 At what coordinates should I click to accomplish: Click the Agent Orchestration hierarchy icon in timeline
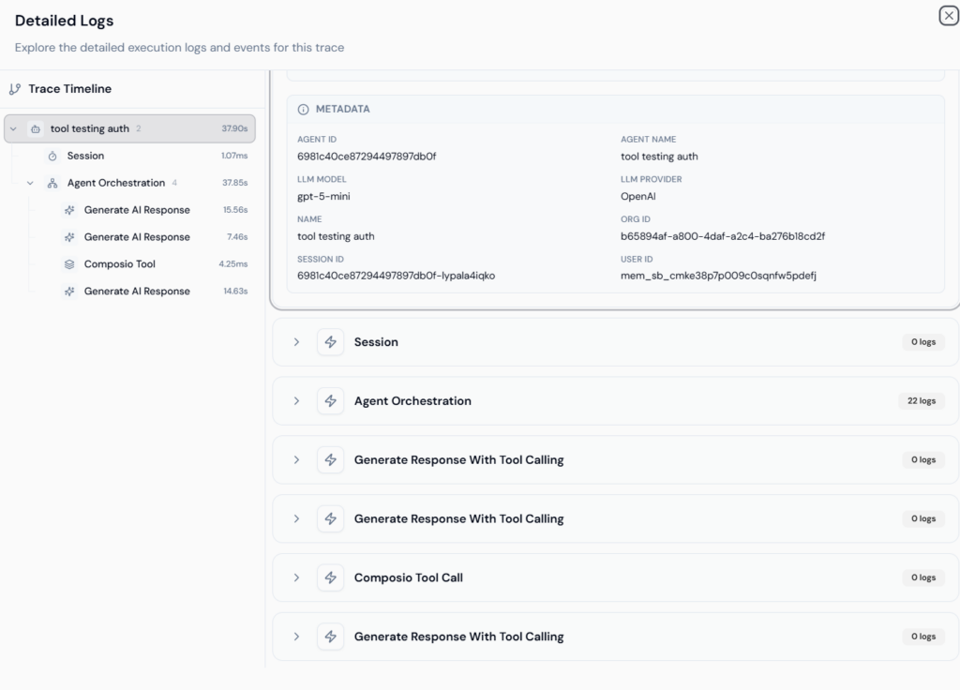[52, 183]
